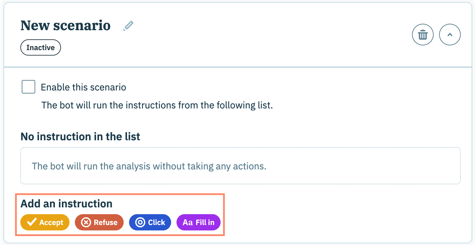Click the description text under the checkbox
This screenshot has height=245, width=475.
(157, 105)
